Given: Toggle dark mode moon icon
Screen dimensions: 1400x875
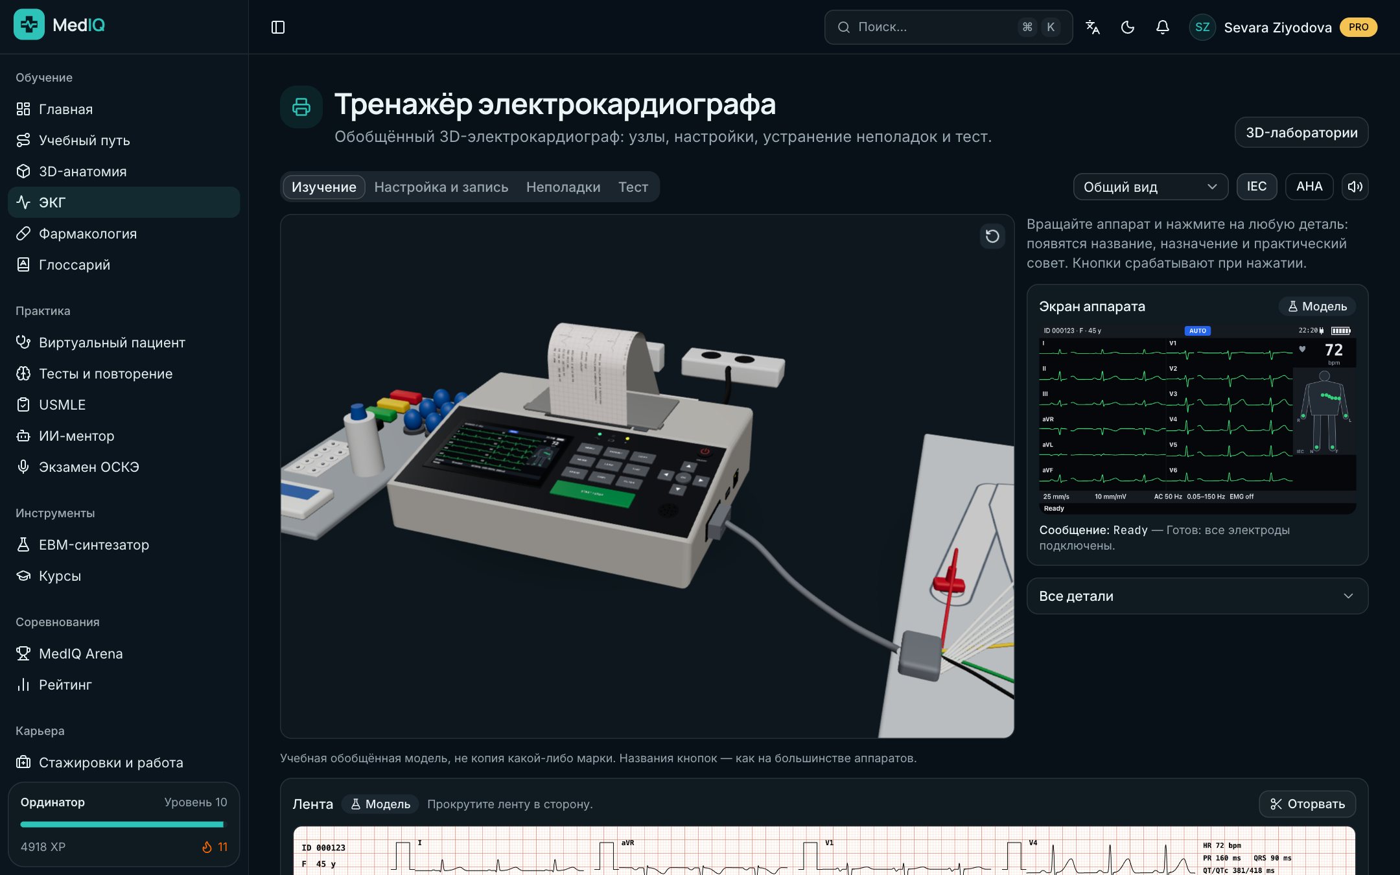Looking at the screenshot, I should point(1128,27).
